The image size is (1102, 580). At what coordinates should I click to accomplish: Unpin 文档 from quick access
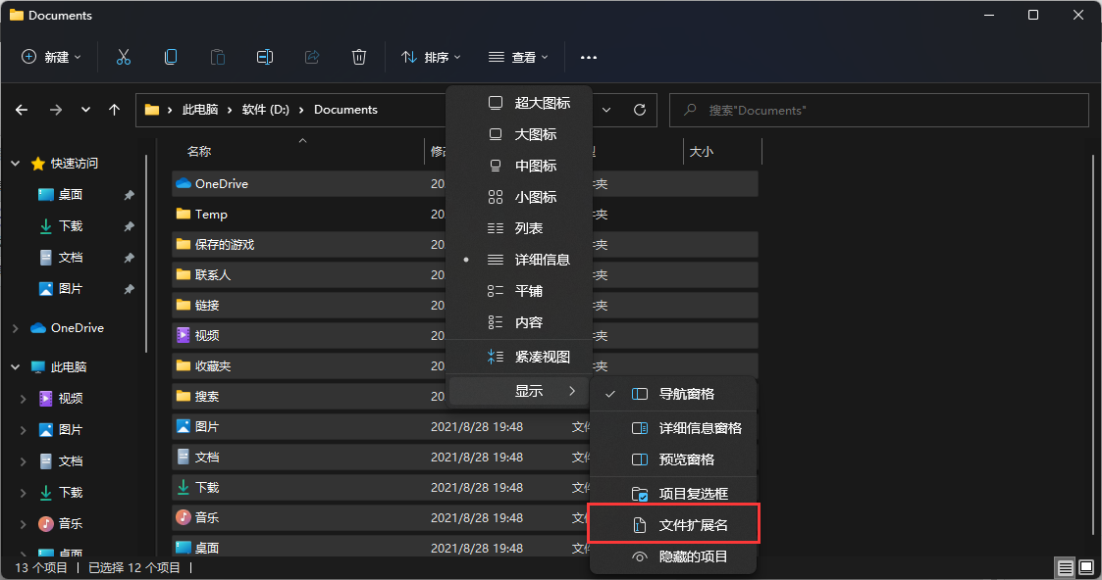pyautogui.click(x=130, y=258)
